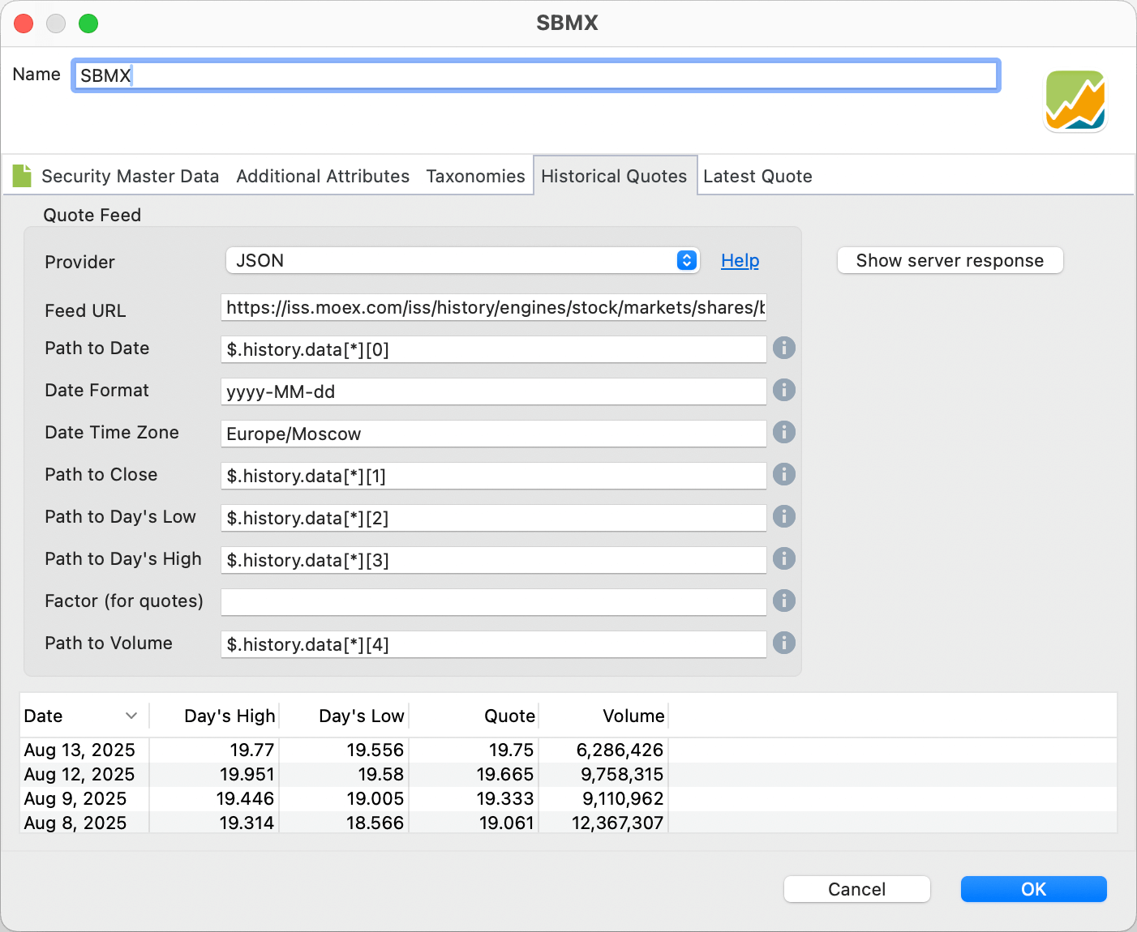Toggle Date column sort chevron
Screen dimensions: 1137x932
click(x=131, y=716)
